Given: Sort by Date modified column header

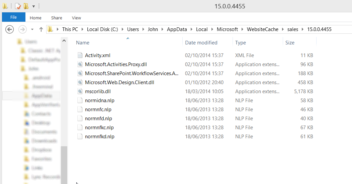Looking at the screenshot, I should pyautogui.click(x=201, y=43).
